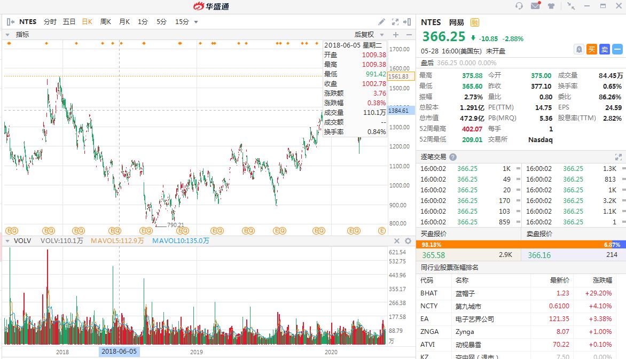This screenshot has height=359, width=626.
Task: Expand the 指标 indicator dropdown
Action: click(x=7, y=35)
